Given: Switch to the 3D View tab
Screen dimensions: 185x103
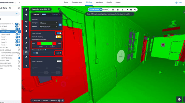Looking at the screenshot, I should (89, 2).
